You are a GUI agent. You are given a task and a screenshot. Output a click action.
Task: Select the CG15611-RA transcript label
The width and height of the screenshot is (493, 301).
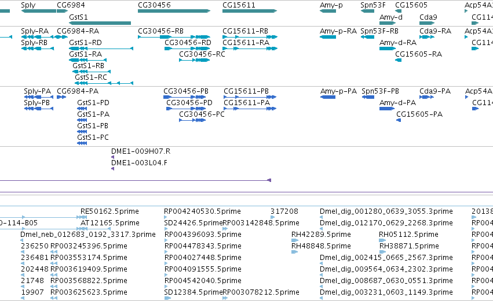(x=246, y=43)
